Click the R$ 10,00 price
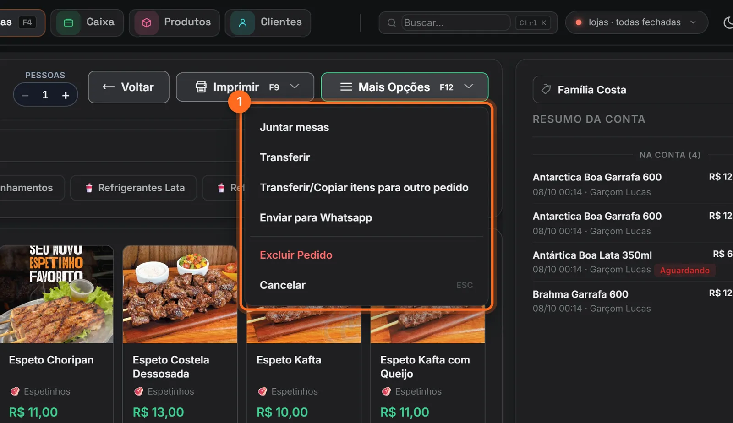Viewport: 733px width, 423px height. pyautogui.click(x=282, y=412)
